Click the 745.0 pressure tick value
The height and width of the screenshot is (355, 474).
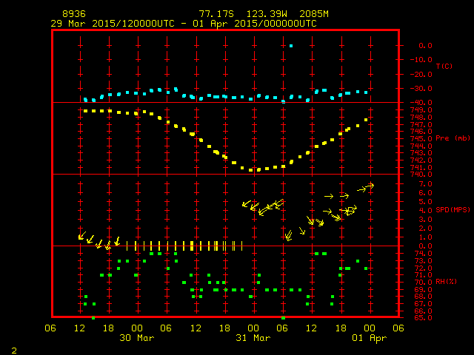(x=421, y=139)
